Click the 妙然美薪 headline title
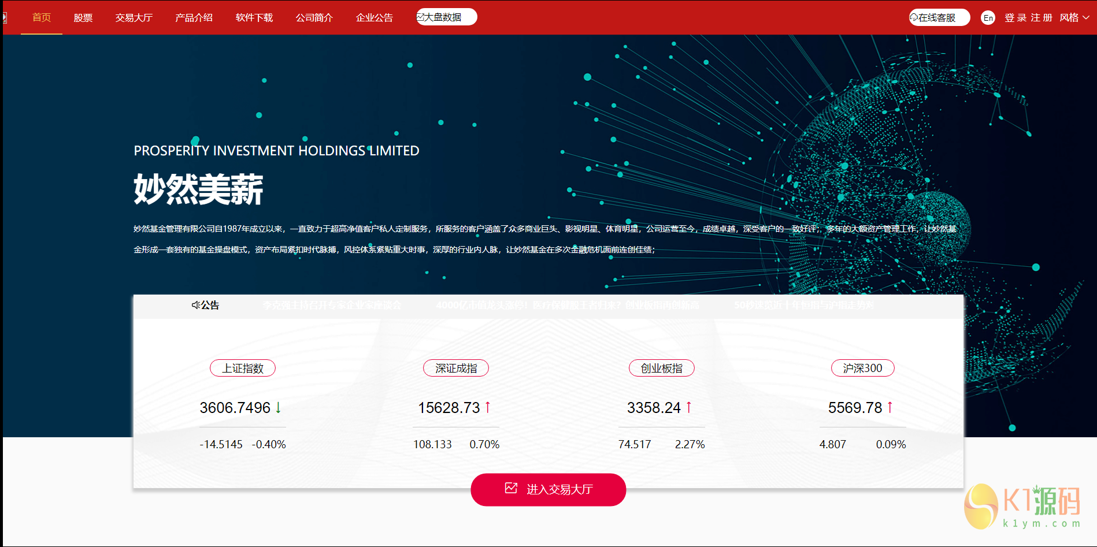Viewport: 1097px width, 547px height. (x=199, y=189)
